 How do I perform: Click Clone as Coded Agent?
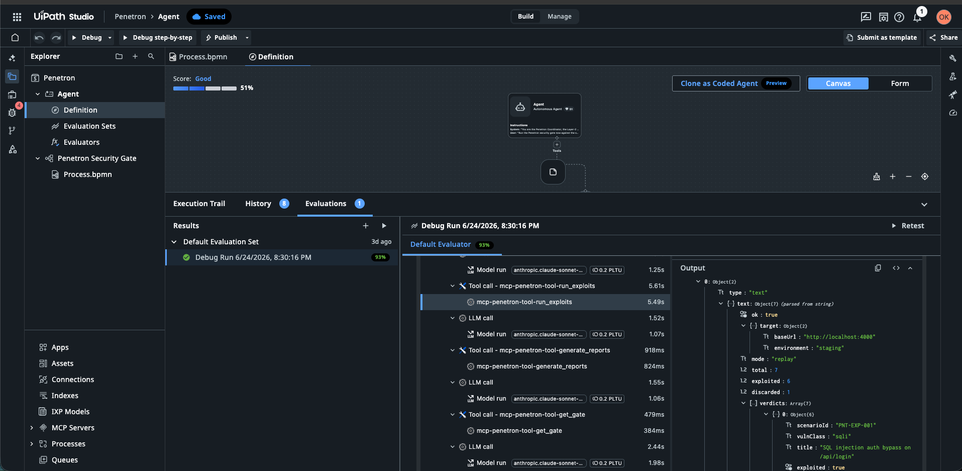tap(735, 83)
